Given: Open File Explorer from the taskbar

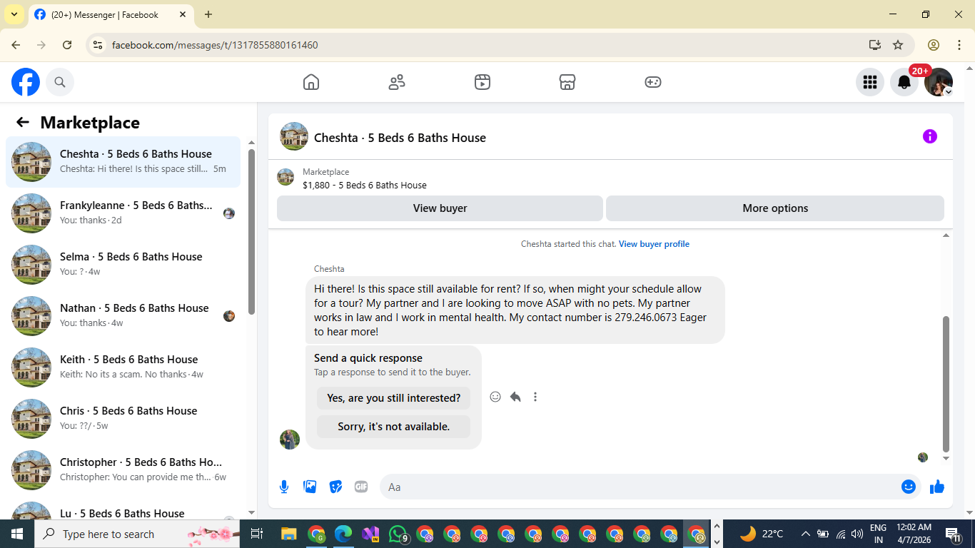Looking at the screenshot, I should coord(288,534).
